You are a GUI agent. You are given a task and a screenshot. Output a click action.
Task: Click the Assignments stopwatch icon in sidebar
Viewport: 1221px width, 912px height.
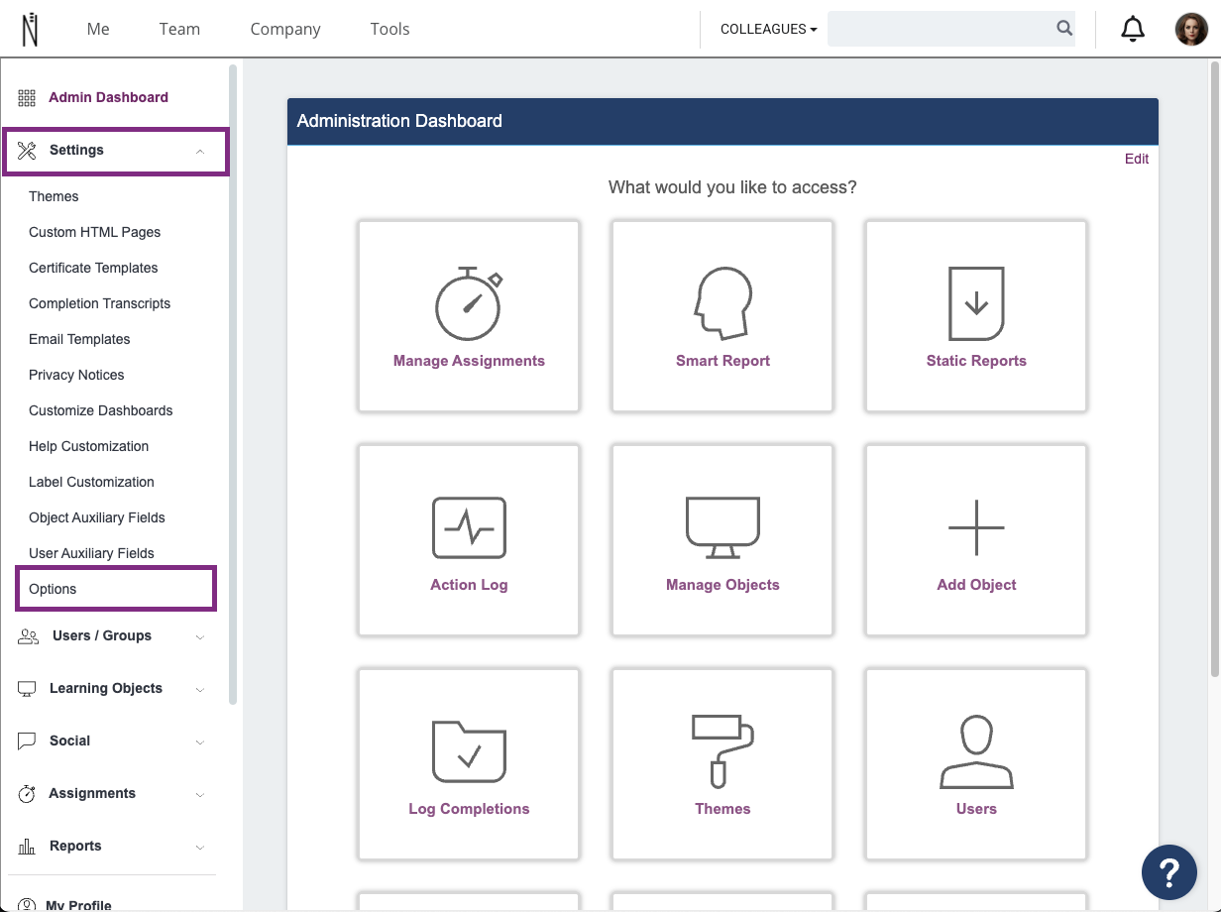coord(28,794)
